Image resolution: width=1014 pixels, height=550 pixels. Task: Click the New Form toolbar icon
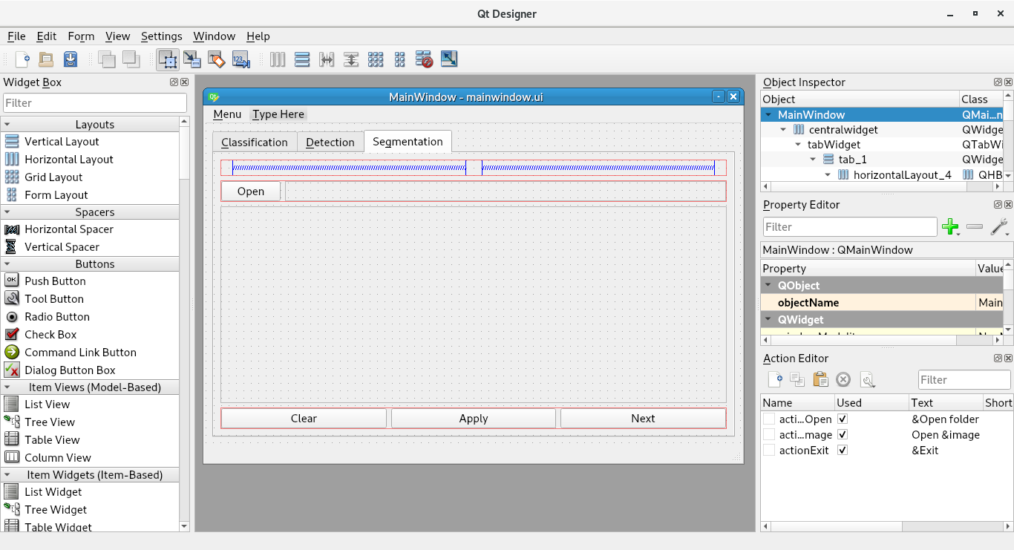(23, 59)
